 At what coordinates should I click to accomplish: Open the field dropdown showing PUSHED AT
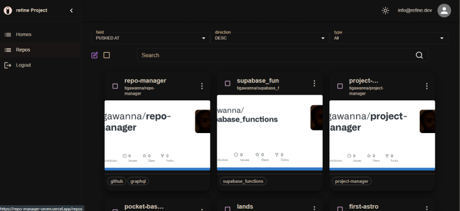pos(151,38)
